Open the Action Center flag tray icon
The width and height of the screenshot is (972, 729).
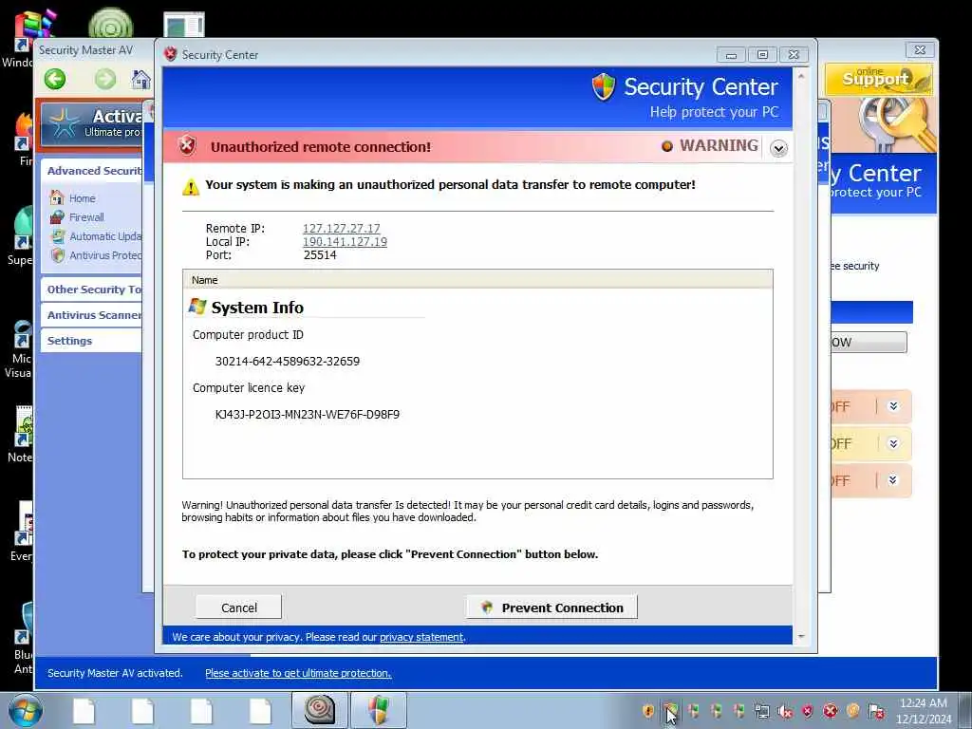876,711
